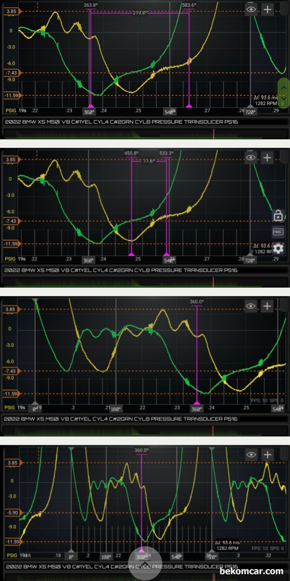
Task: Select the 3.85 level tag in the bottom chart
Action: point(14,463)
